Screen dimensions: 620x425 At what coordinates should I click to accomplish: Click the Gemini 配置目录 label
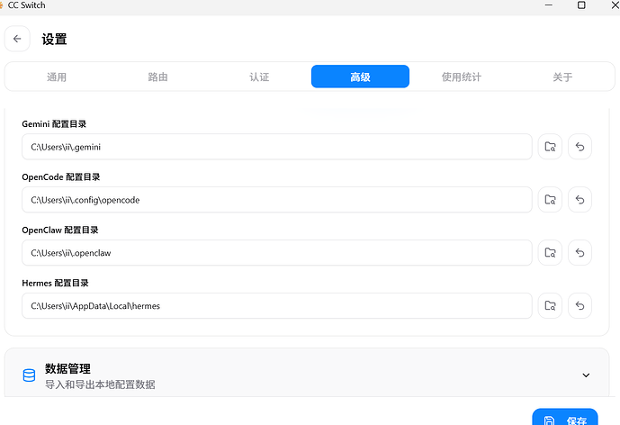tap(54, 124)
